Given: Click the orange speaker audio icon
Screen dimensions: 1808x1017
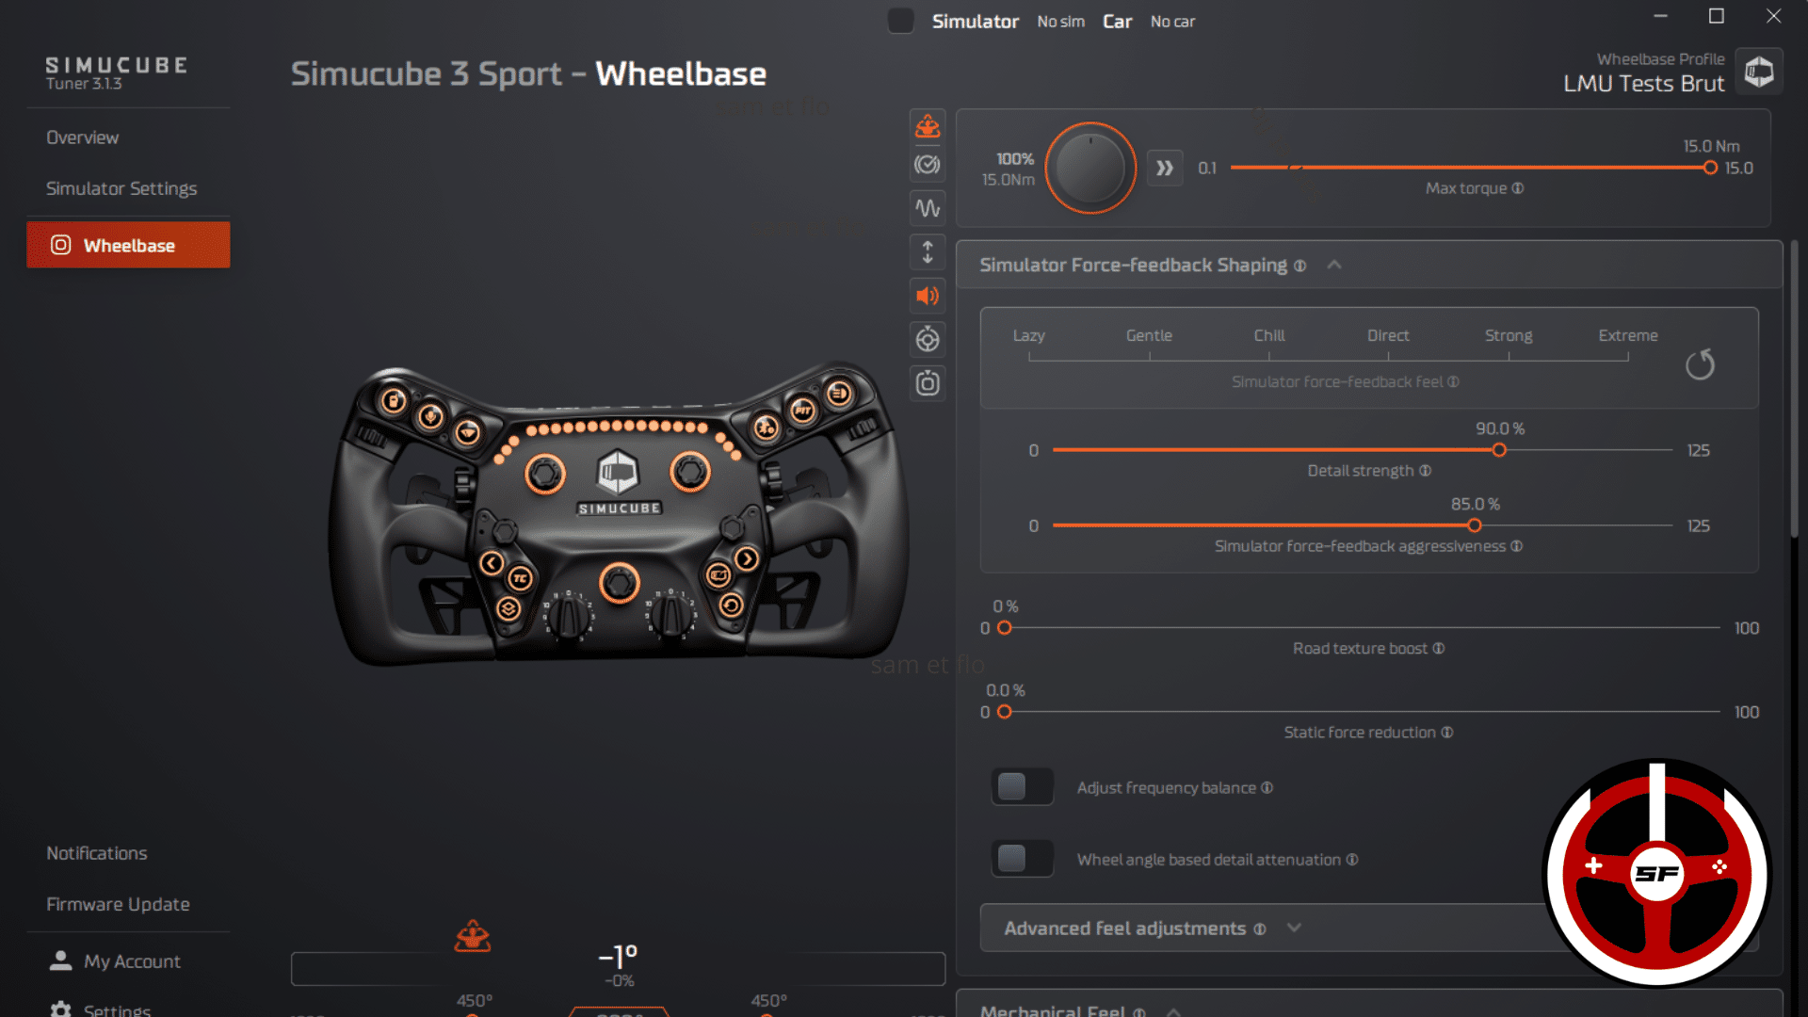Looking at the screenshot, I should pyautogui.click(x=928, y=296).
